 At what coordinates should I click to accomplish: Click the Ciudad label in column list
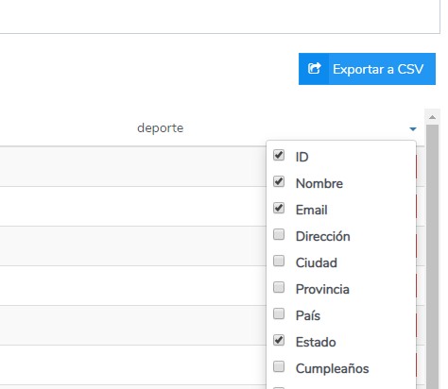point(317,262)
